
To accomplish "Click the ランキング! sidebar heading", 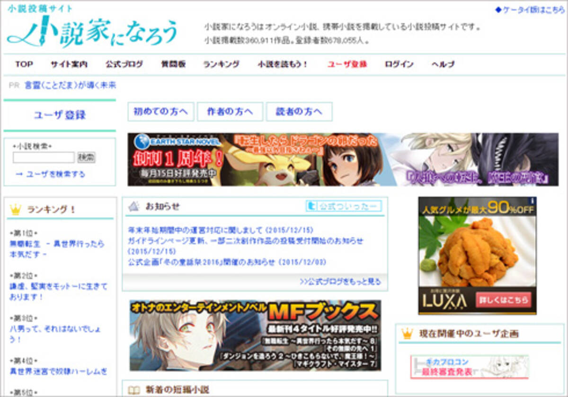I will coord(52,209).
